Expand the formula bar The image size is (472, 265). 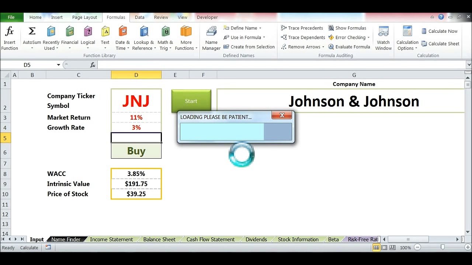click(x=469, y=65)
